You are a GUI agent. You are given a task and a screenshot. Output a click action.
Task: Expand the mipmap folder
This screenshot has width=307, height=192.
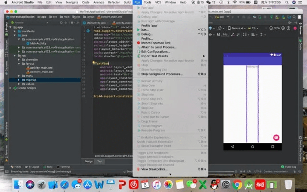click(19, 80)
